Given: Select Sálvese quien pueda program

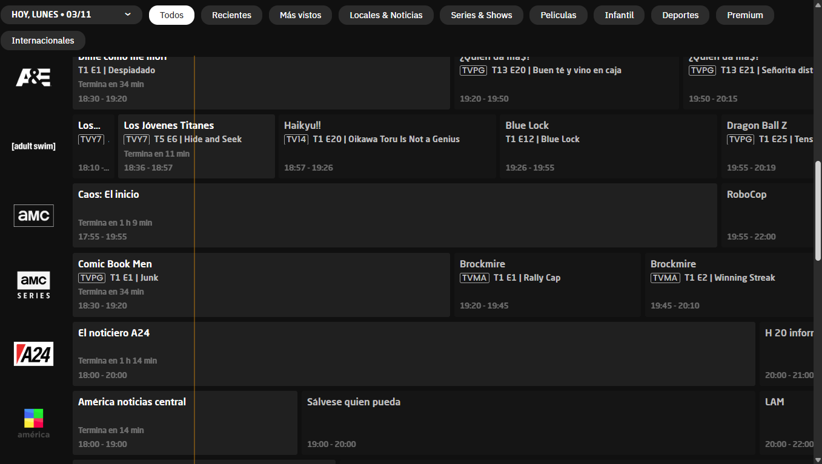Looking at the screenshot, I should [528, 423].
